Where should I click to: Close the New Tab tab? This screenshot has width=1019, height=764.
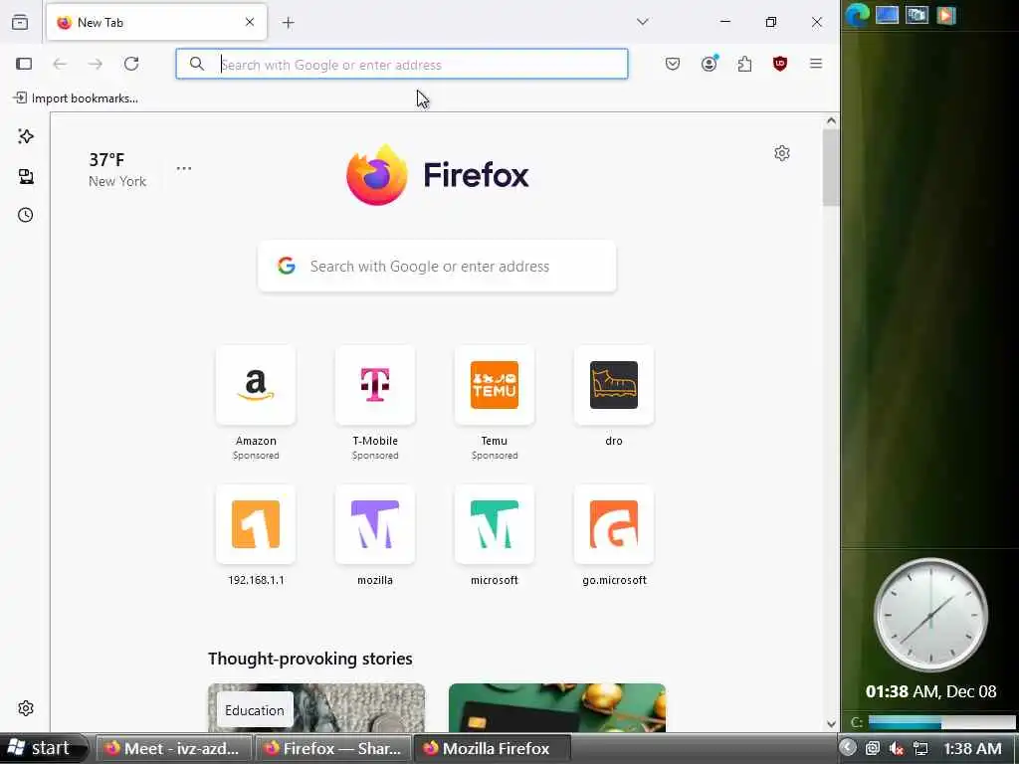(250, 22)
